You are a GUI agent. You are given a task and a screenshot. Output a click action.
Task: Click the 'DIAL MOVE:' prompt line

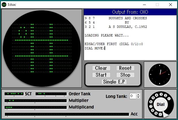pyautogui.click(x=95, y=48)
